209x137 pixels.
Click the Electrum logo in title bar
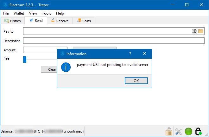coord(5,5)
